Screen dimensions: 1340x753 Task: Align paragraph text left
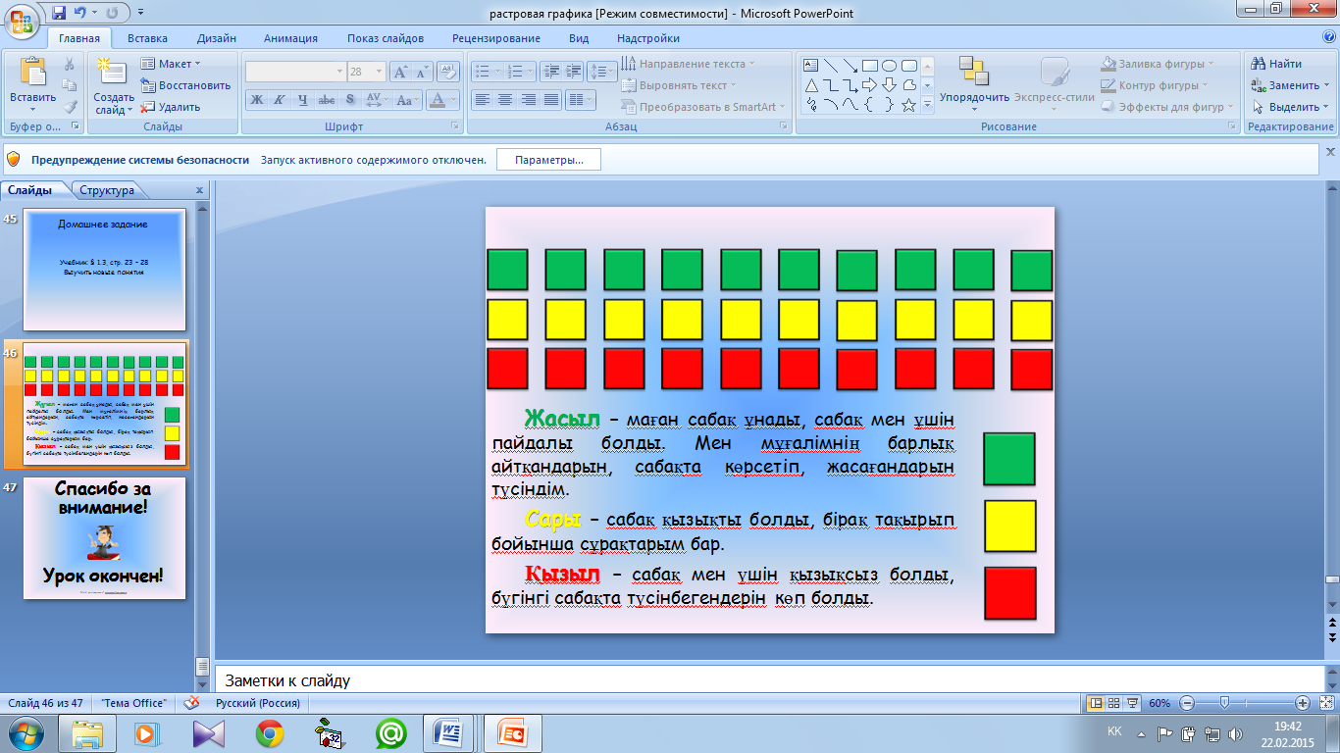point(482,99)
